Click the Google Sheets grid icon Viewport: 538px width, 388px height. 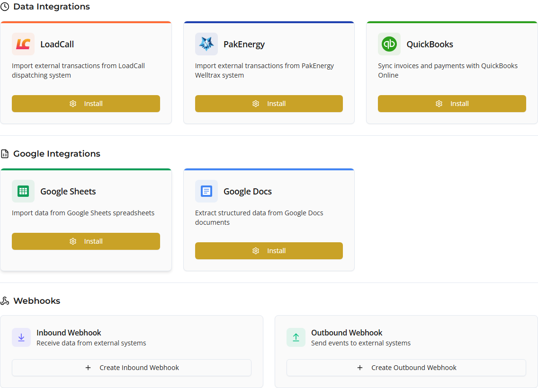click(23, 191)
